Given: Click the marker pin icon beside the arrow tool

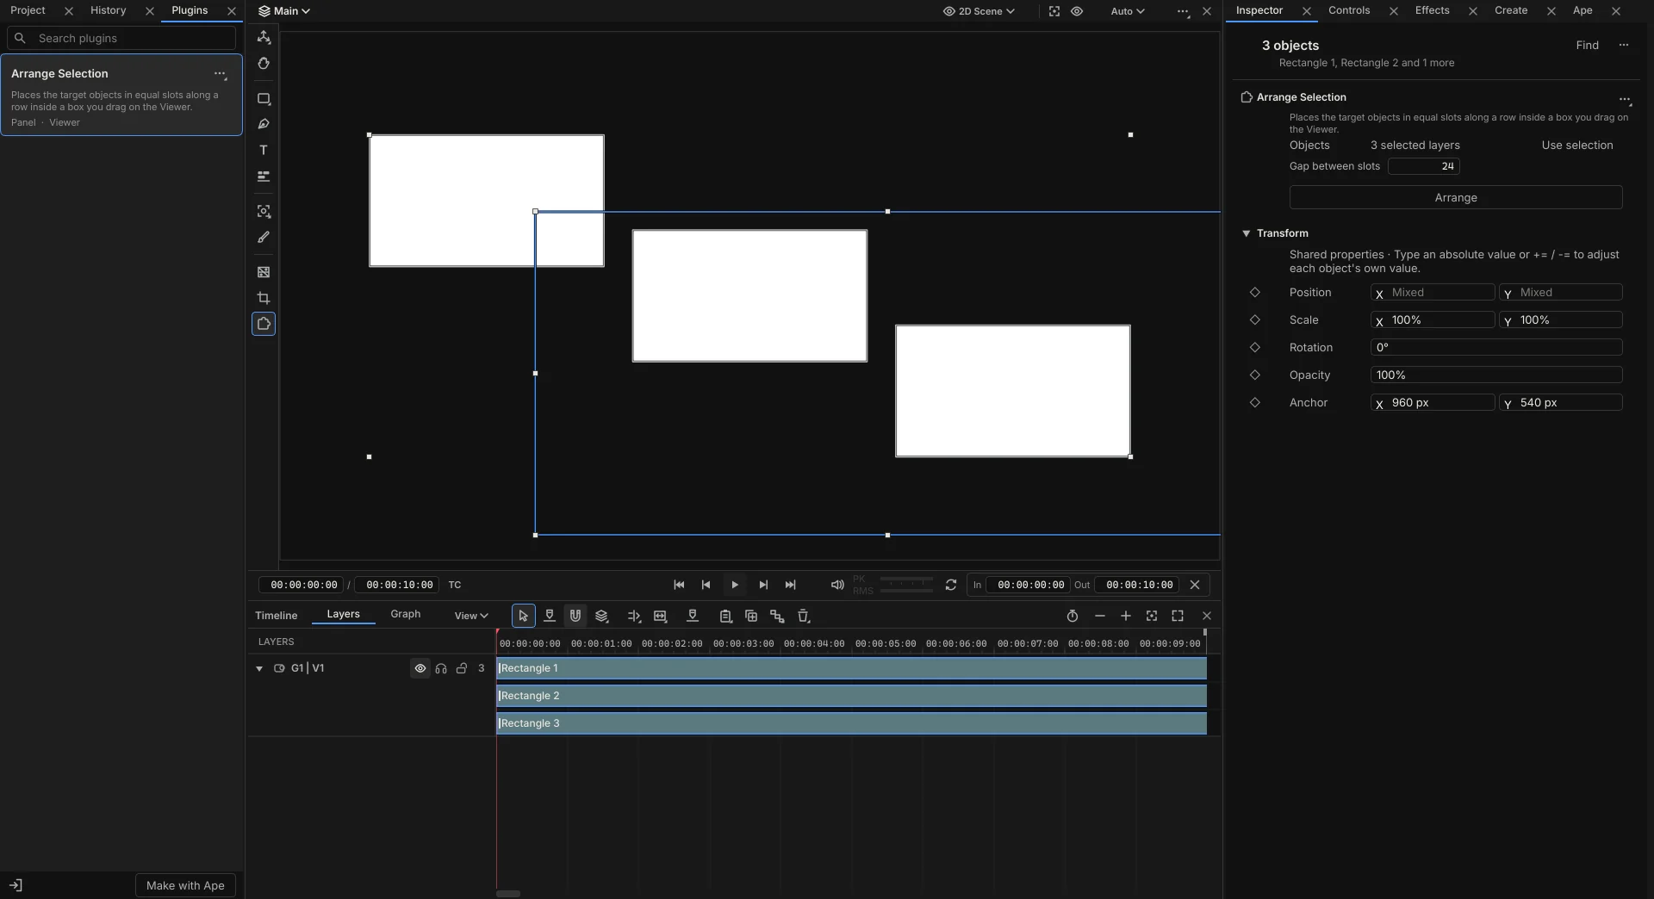Looking at the screenshot, I should (550, 616).
